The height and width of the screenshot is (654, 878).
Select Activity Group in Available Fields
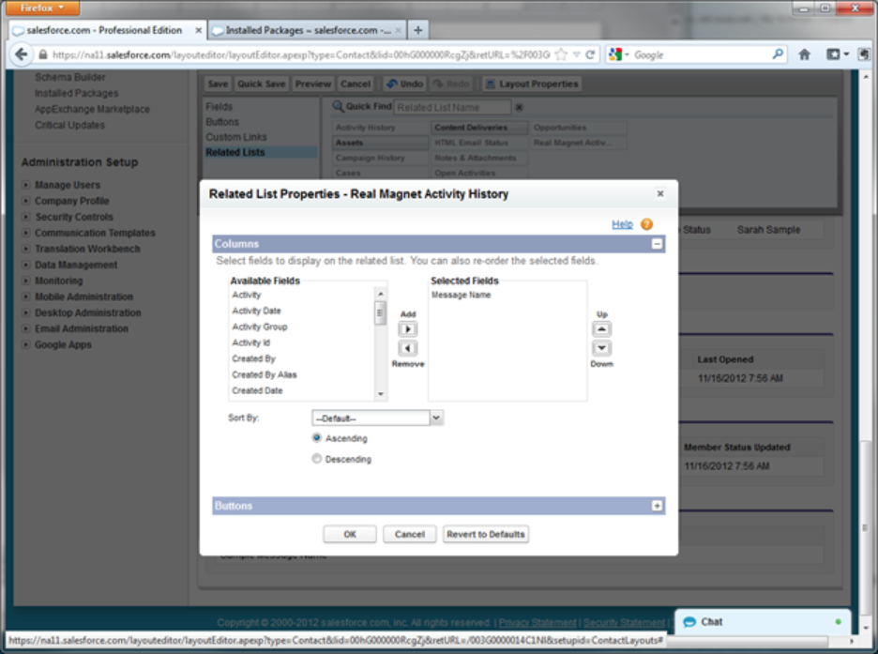260,327
